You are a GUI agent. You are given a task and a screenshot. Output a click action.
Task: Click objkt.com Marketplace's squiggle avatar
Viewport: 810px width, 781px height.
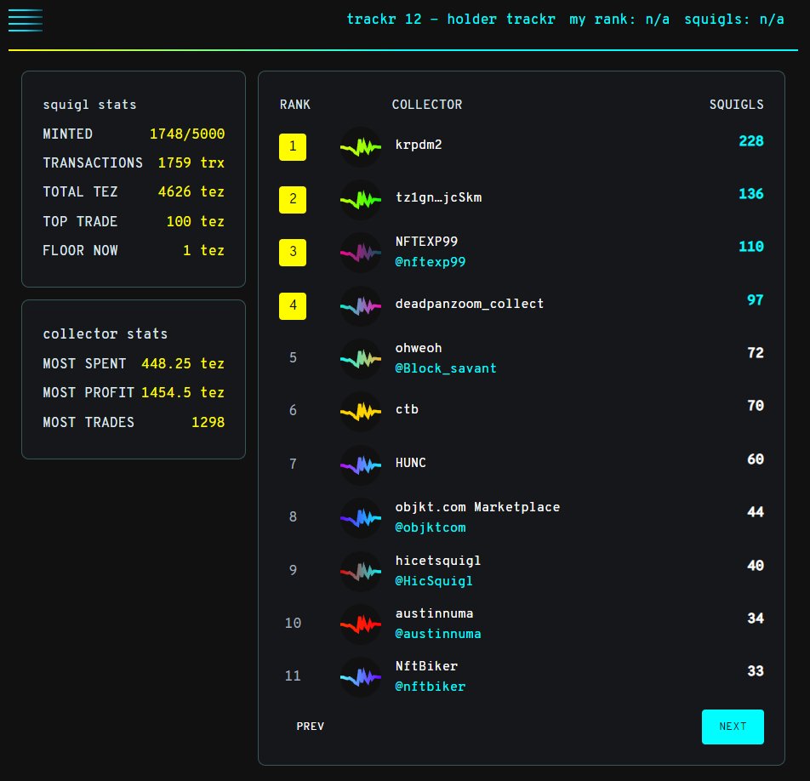click(x=361, y=518)
